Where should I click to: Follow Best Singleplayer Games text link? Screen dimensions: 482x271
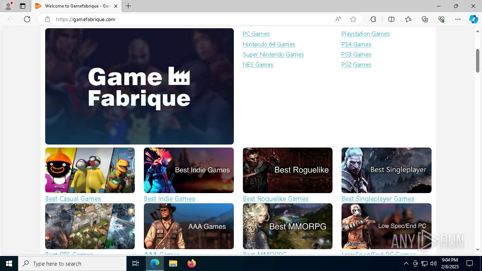378,199
